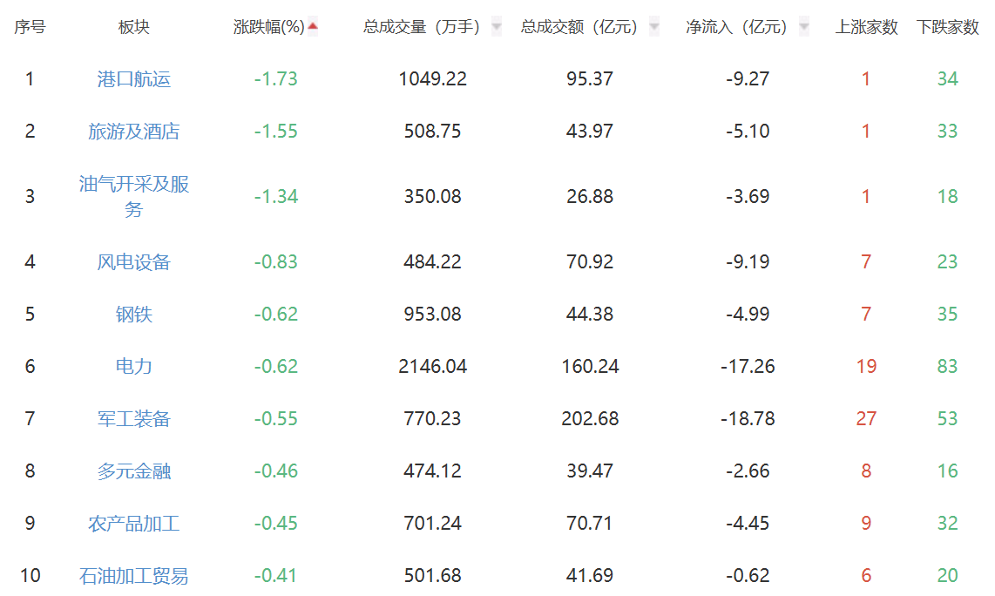The width and height of the screenshot is (995, 596).
Task: Open the 电力 sector link
Action: click(x=134, y=366)
